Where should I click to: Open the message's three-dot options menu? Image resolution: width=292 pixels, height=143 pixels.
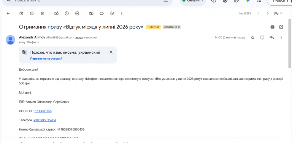281,38
